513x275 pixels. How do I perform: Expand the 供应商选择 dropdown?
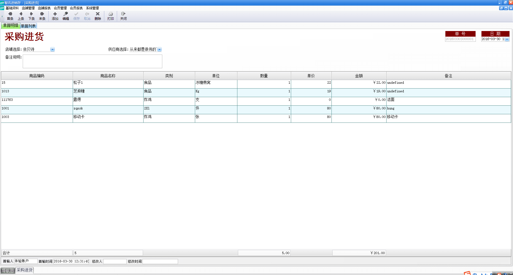(x=159, y=49)
